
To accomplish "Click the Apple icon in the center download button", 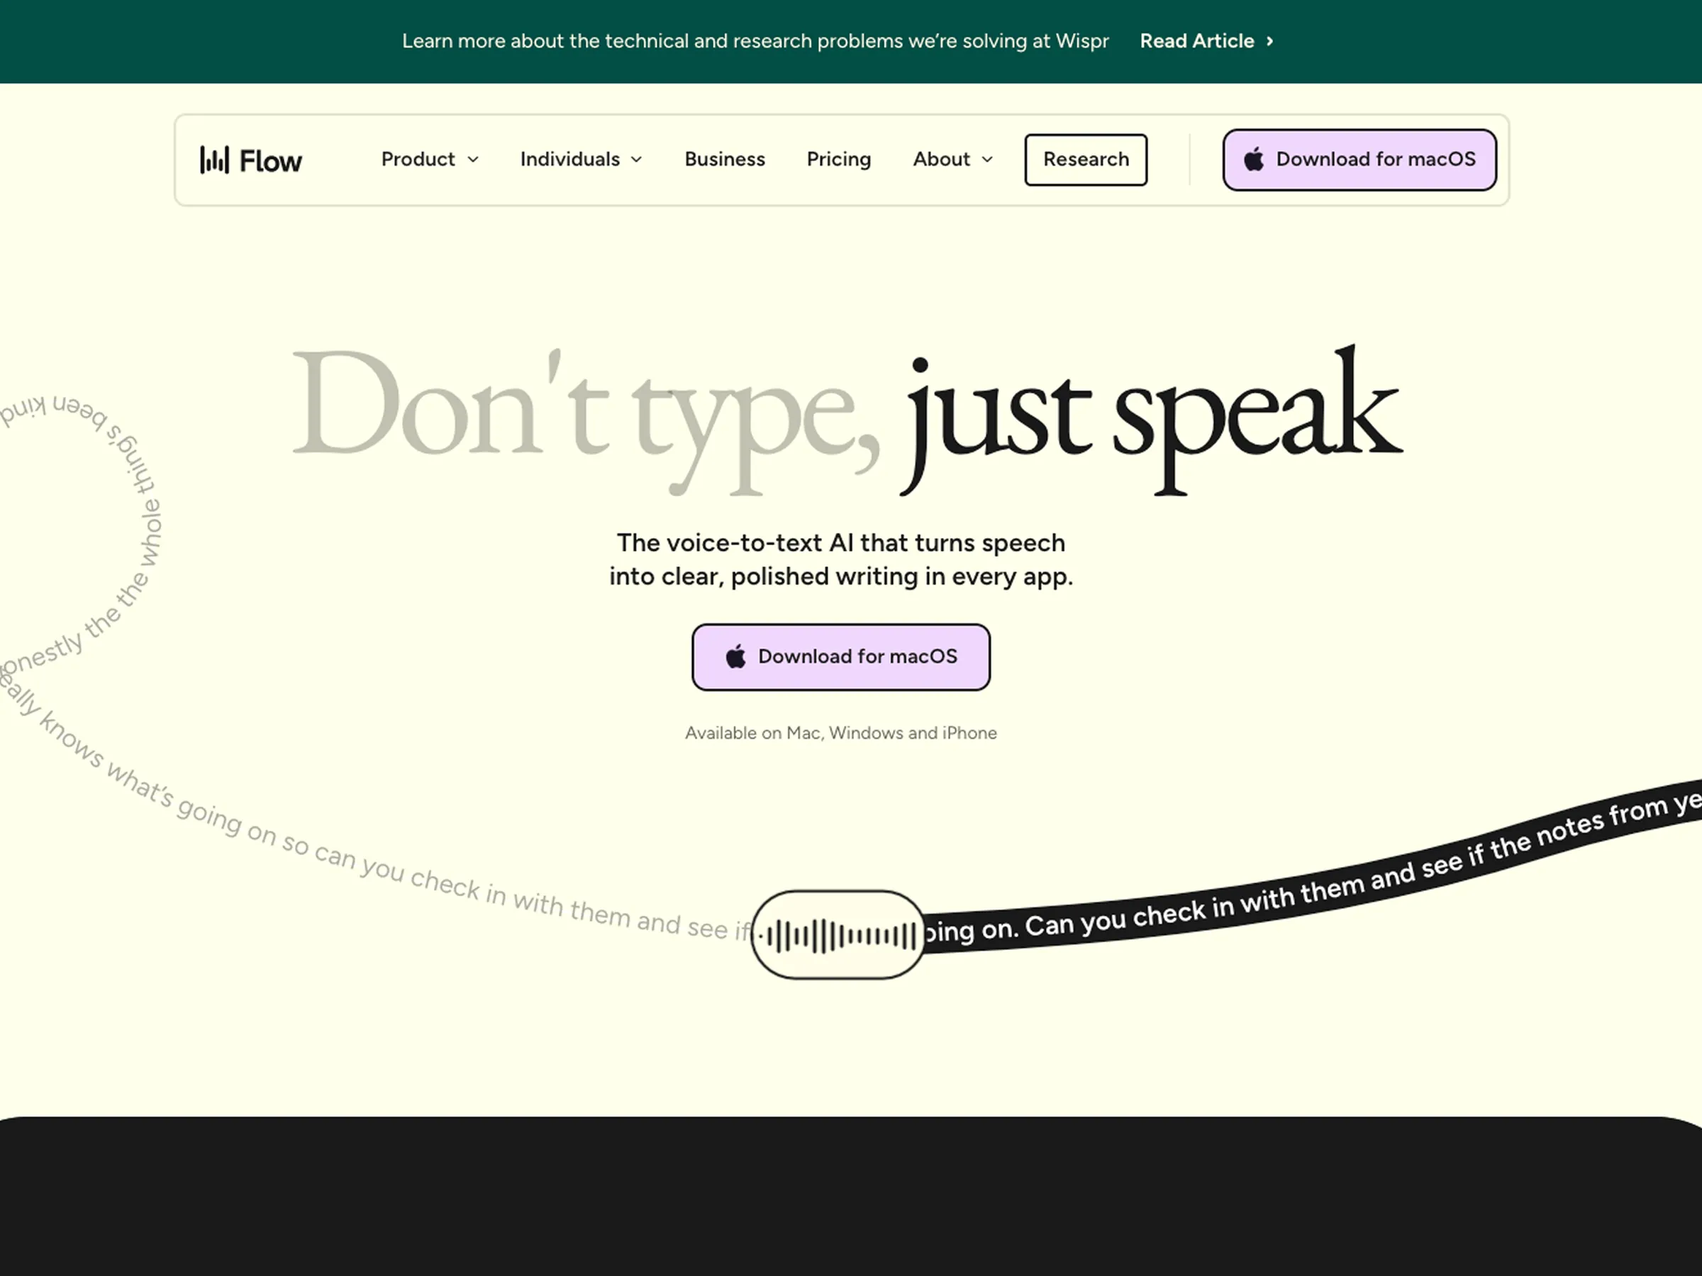I will tap(735, 657).
